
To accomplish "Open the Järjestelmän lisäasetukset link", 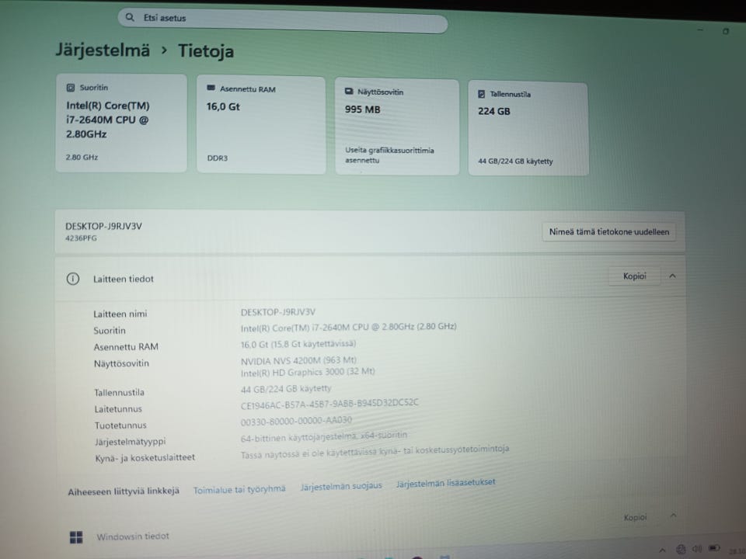I will 446,483.
